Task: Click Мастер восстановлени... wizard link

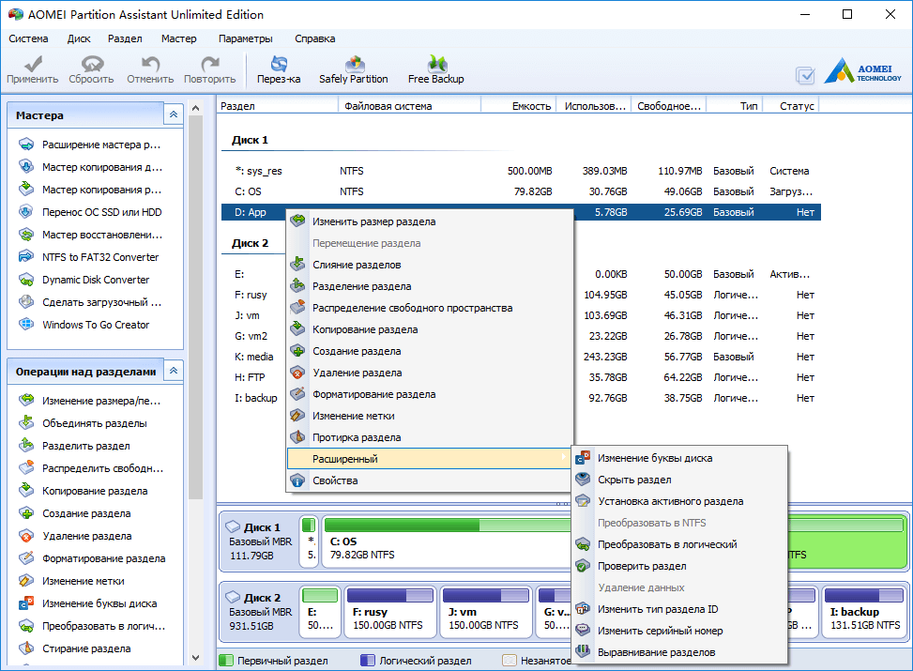Action: (102, 235)
